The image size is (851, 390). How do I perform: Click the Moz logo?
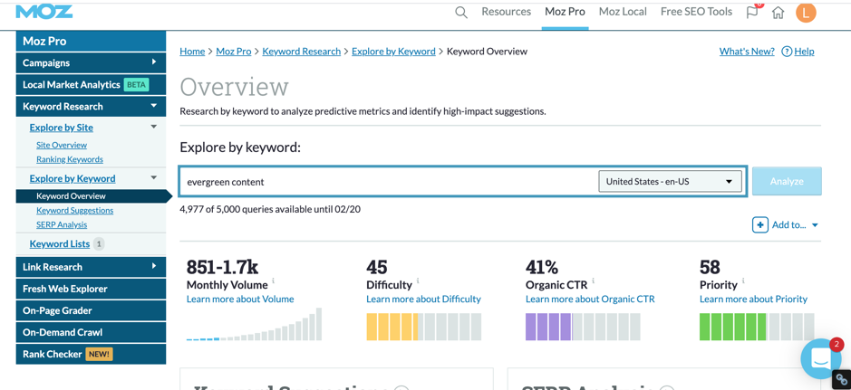[44, 11]
